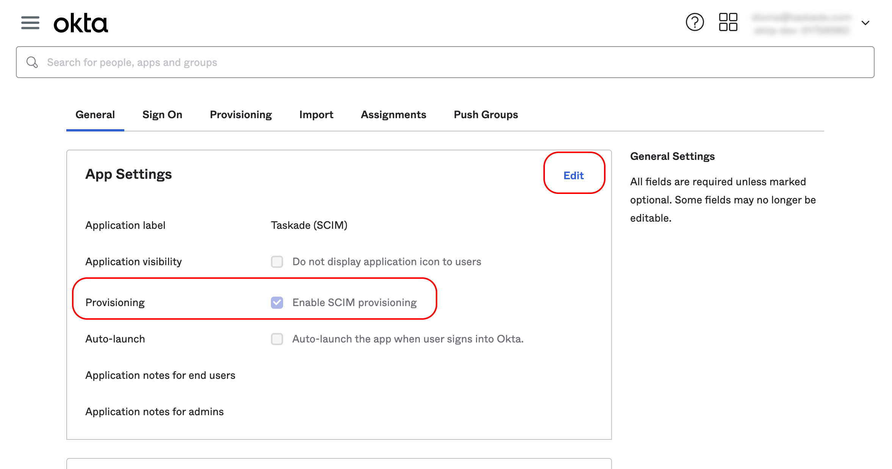
Task: Uncheck Enable SCIM provisioning checkbox
Action: (x=277, y=303)
